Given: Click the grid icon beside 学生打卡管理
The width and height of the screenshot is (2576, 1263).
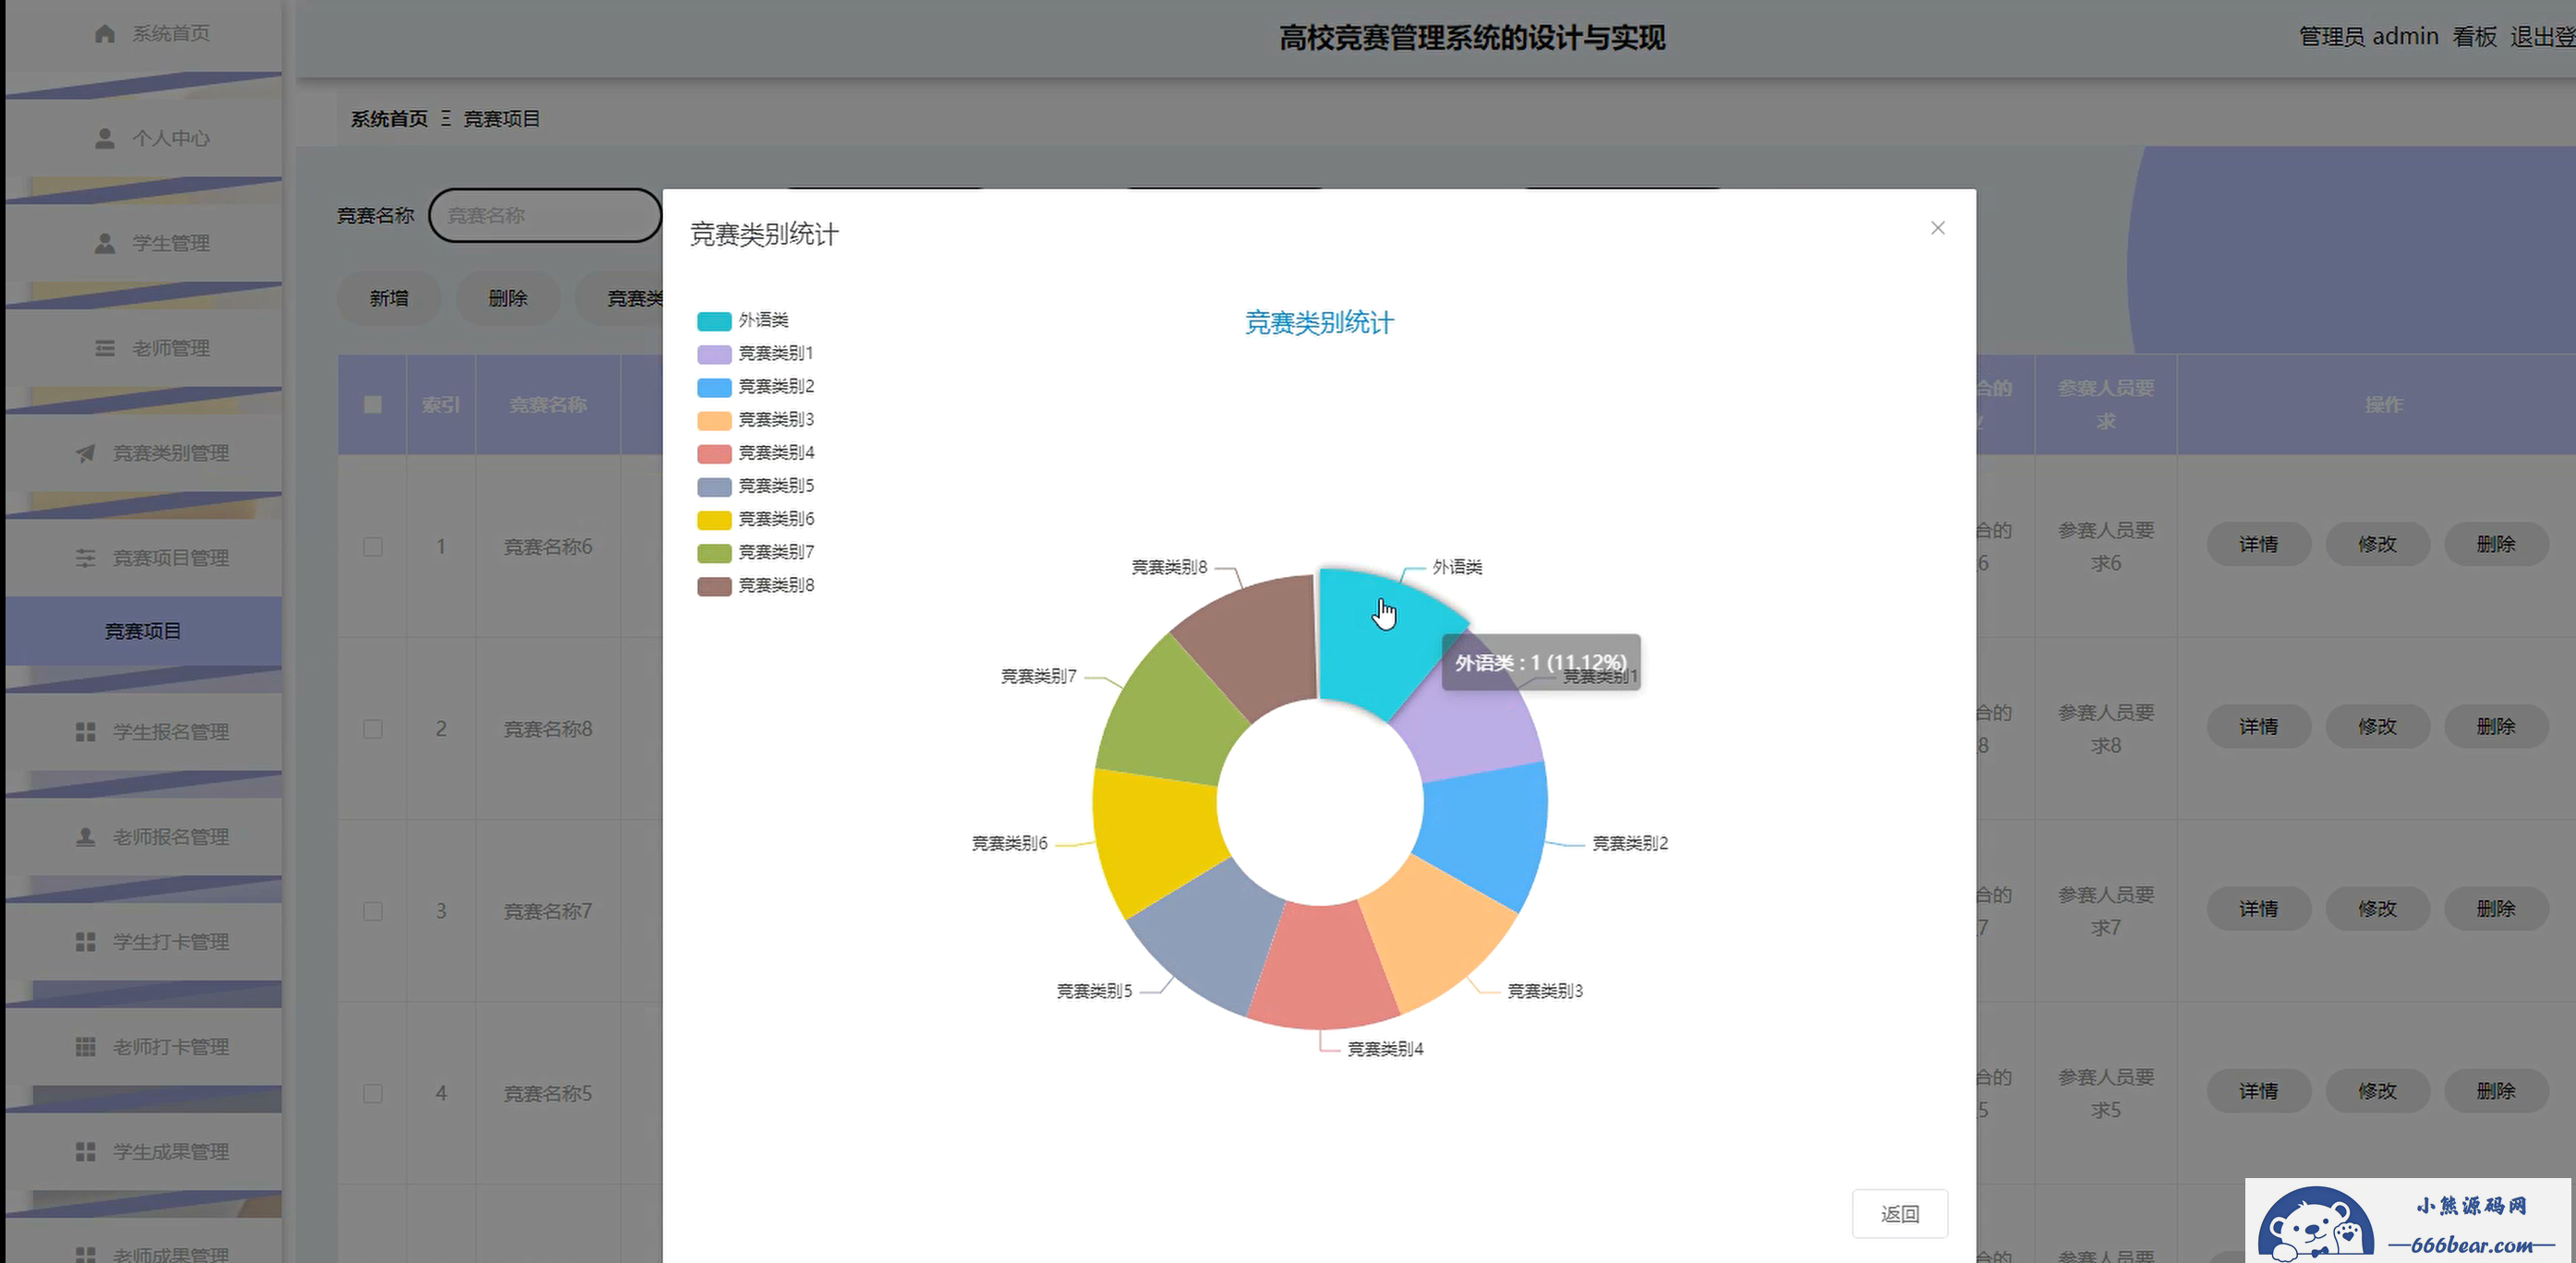Looking at the screenshot, I should (x=85, y=942).
